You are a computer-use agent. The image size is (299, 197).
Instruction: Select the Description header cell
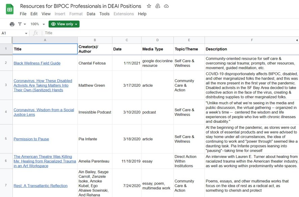(252, 49)
